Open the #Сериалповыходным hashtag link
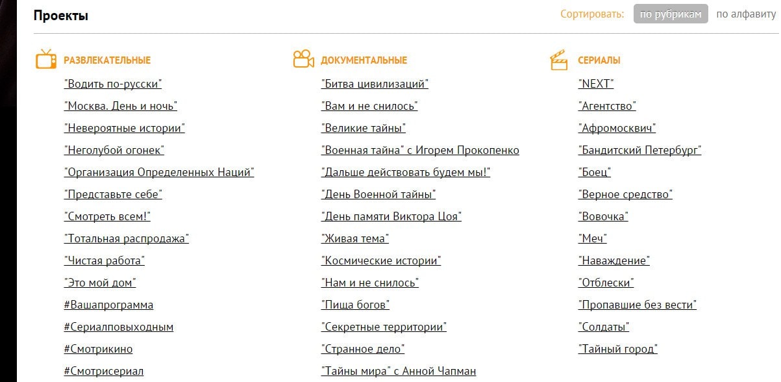The image size is (781, 382). (x=118, y=327)
